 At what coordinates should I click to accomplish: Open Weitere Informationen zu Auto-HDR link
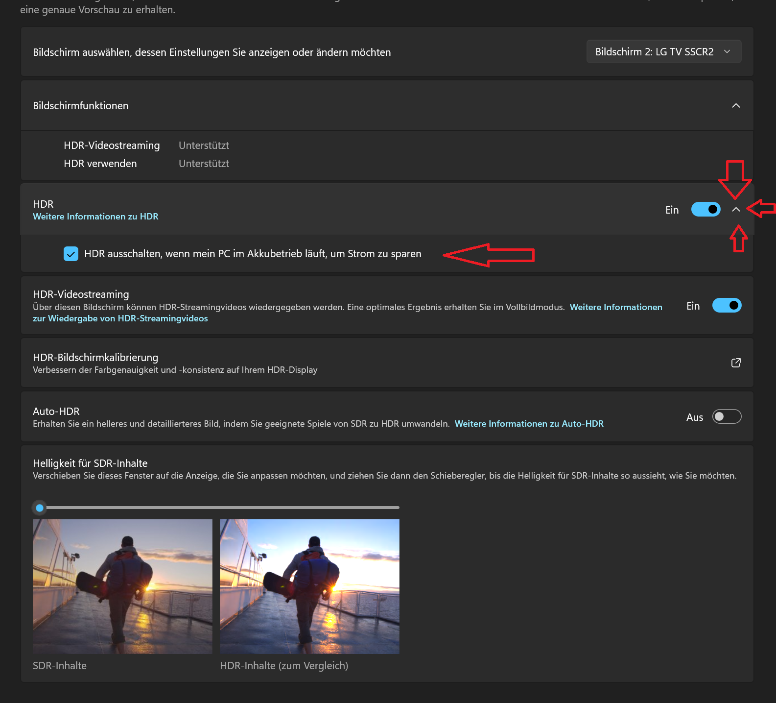coord(529,424)
